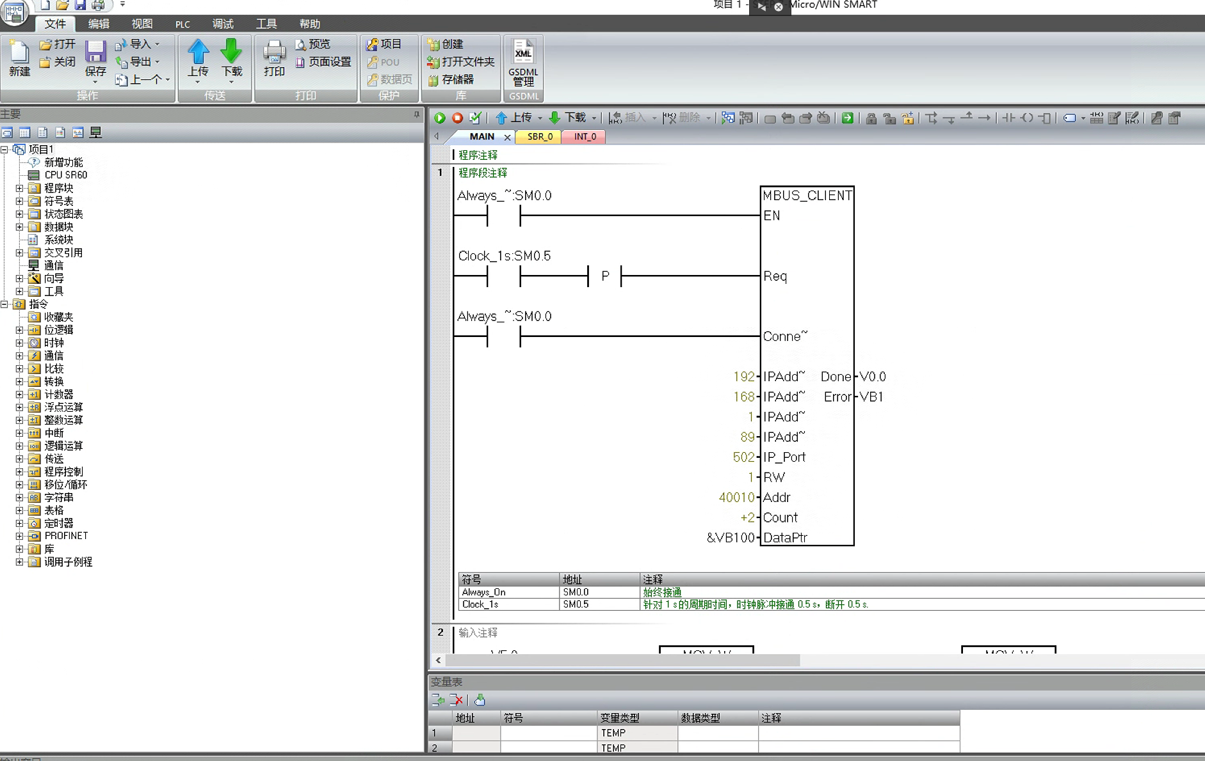This screenshot has height=761, width=1205.
Task: Pin the 主要 project panel
Action: (x=416, y=114)
